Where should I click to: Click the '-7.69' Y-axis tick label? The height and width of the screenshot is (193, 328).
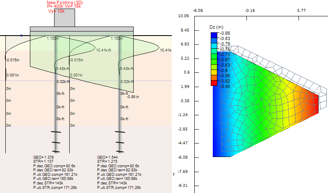point(183,172)
